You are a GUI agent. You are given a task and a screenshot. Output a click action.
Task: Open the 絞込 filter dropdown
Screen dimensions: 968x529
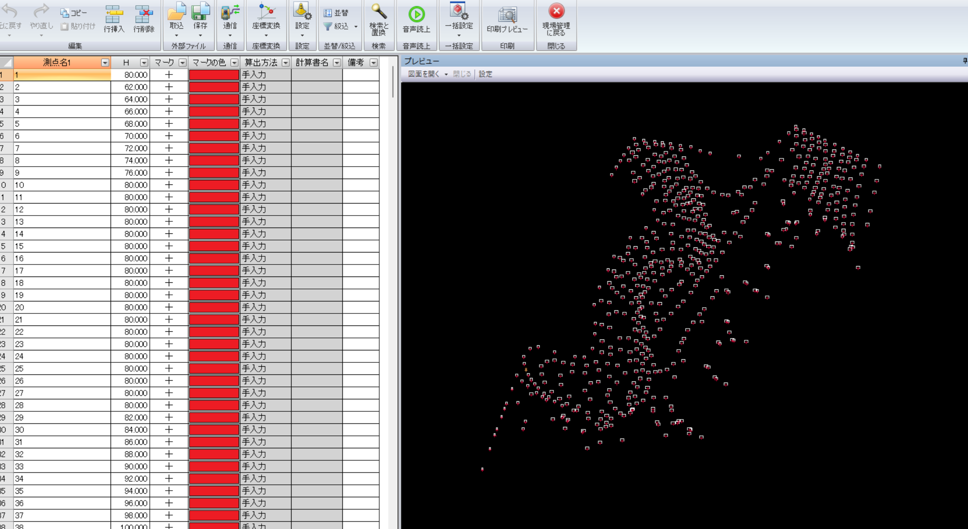click(356, 26)
